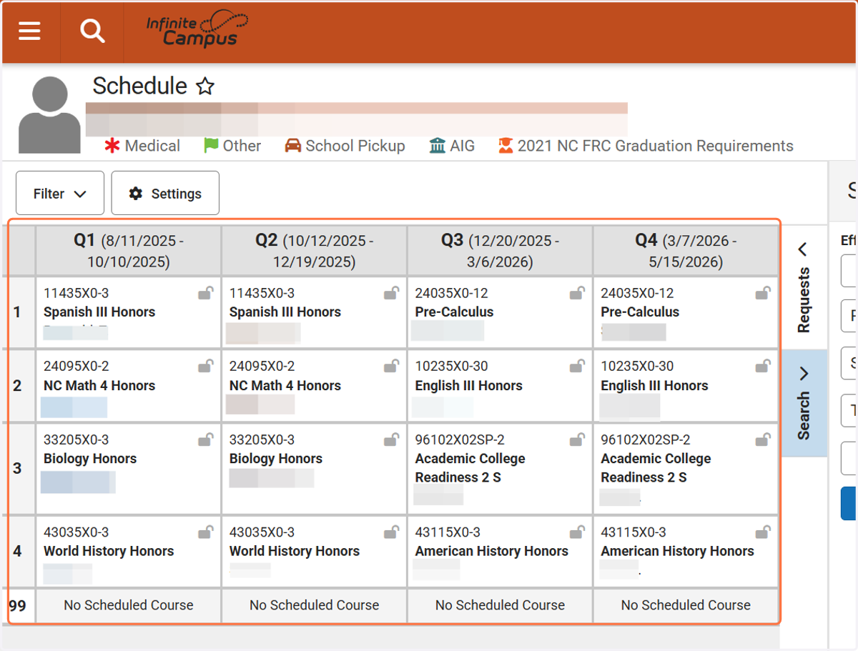Toggle lock on Q1 NC Math 4 Honors
Image resolution: width=858 pixels, height=651 pixels.
click(206, 367)
